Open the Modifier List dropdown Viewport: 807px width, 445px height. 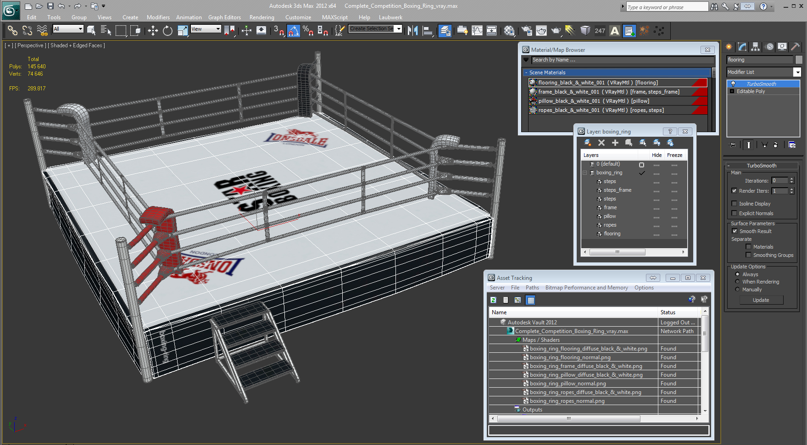pos(797,72)
